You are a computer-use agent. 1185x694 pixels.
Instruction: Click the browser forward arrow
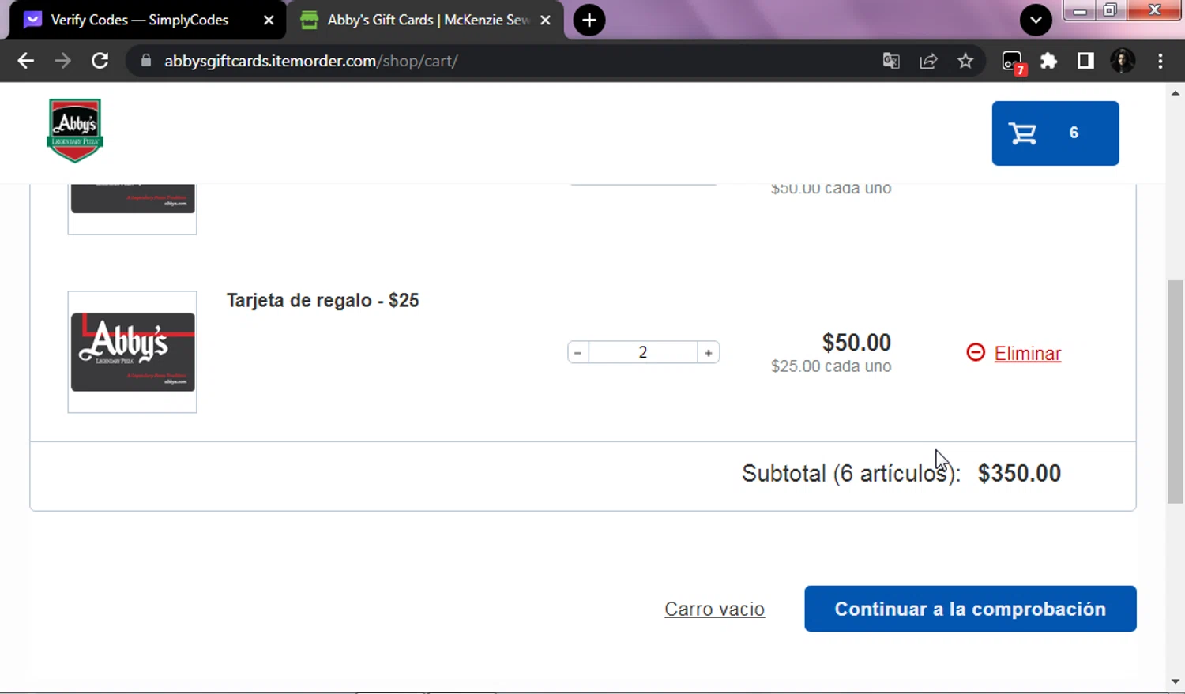click(62, 61)
